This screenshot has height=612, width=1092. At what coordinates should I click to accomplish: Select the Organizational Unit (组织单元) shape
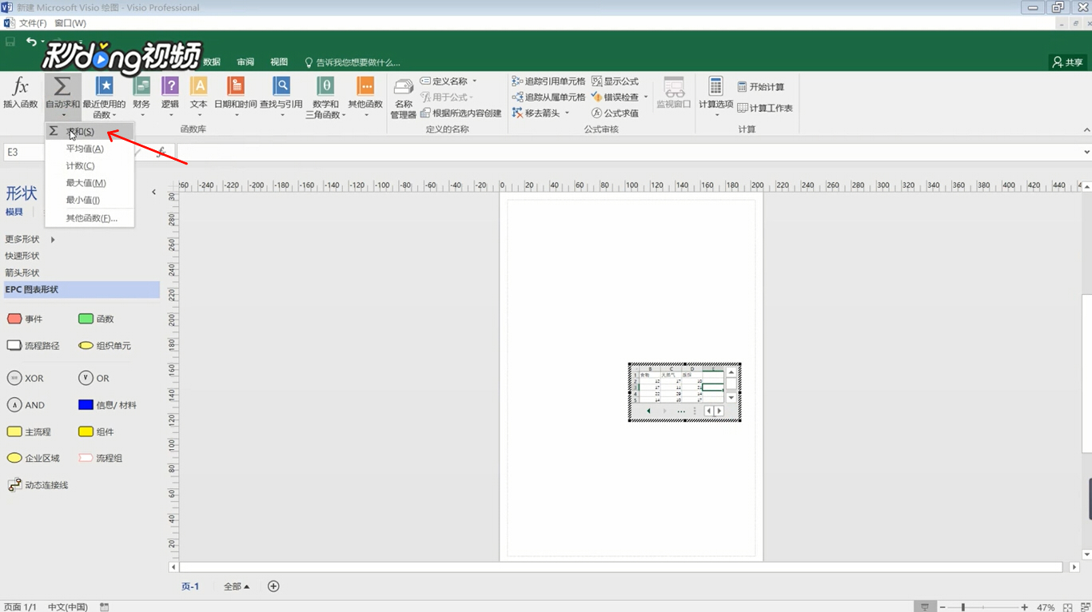(x=105, y=346)
